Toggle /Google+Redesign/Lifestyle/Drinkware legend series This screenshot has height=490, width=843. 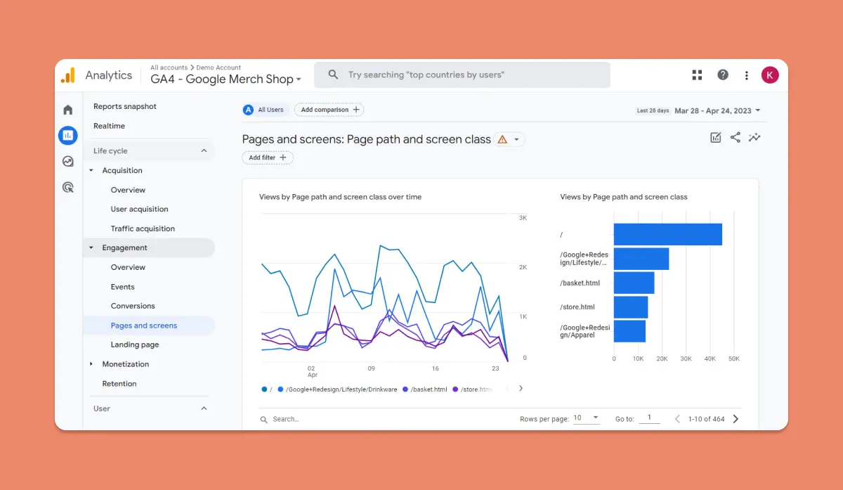[x=337, y=389]
